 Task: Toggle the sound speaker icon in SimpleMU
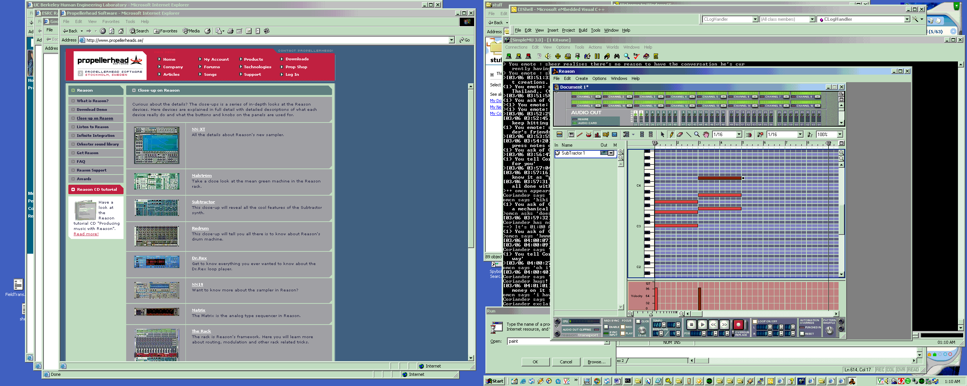[548, 56]
